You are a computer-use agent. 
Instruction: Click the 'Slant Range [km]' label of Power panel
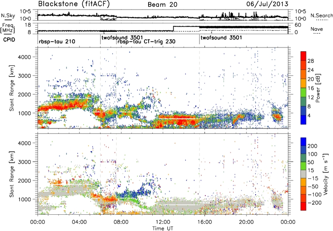click(x=12, y=88)
